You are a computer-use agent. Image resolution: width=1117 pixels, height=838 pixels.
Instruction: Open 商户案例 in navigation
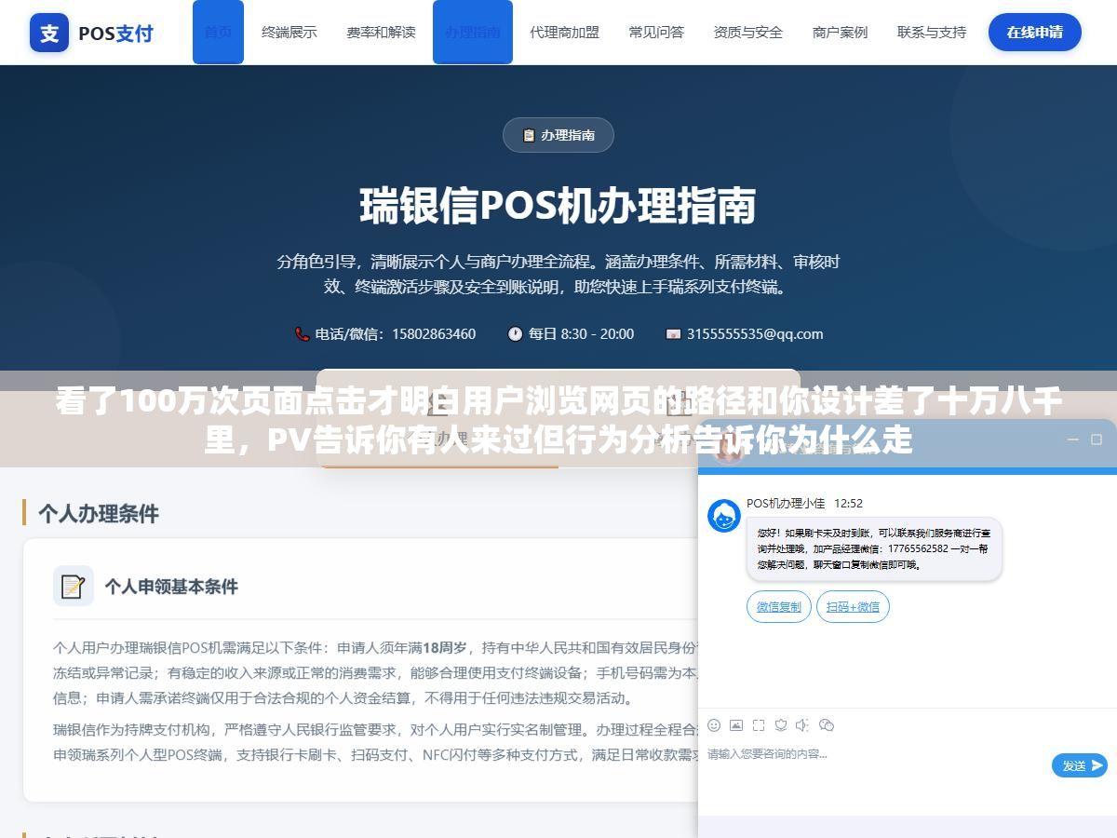[x=840, y=32]
